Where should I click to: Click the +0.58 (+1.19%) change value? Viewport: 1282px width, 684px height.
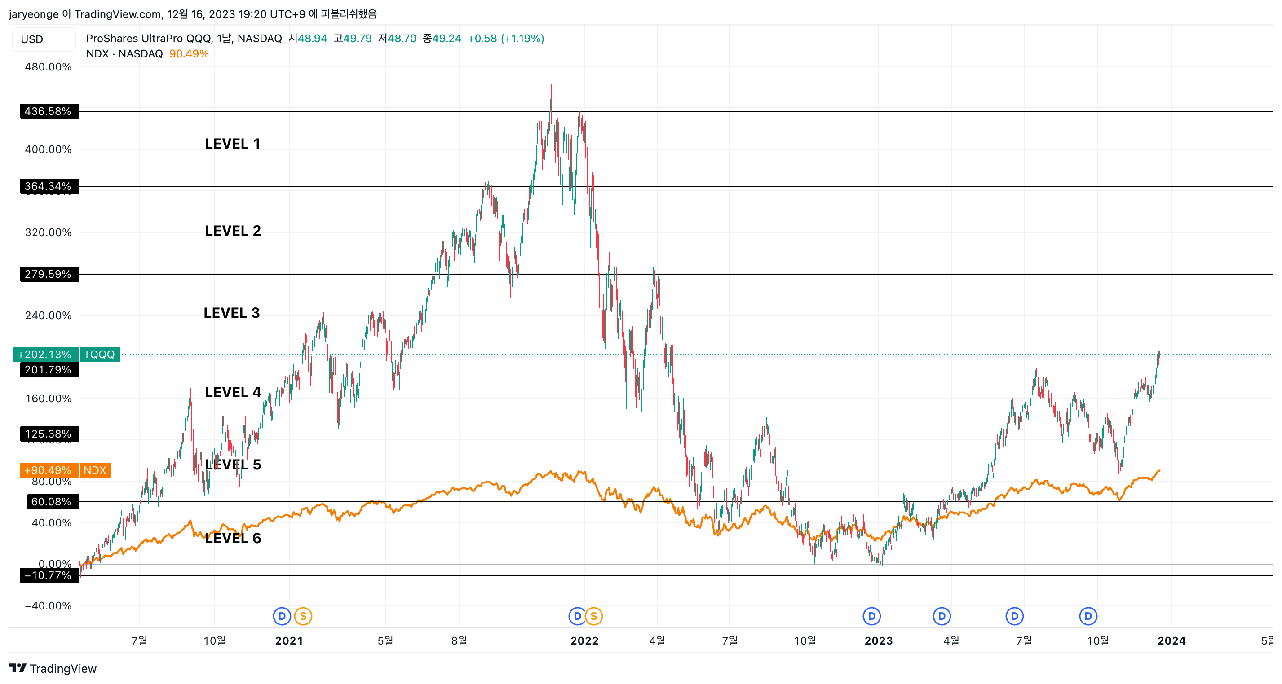(x=506, y=38)
